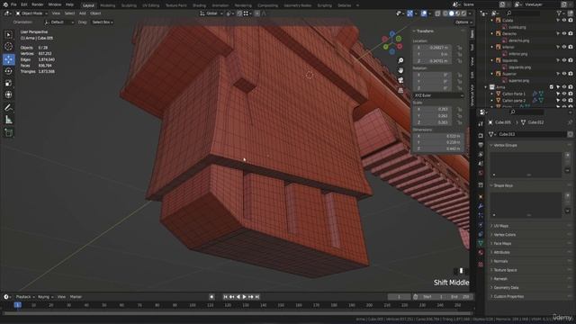This screenshot has height=324, width=576.
Task: Select the Add Cube tool
Action: point(8,132)
